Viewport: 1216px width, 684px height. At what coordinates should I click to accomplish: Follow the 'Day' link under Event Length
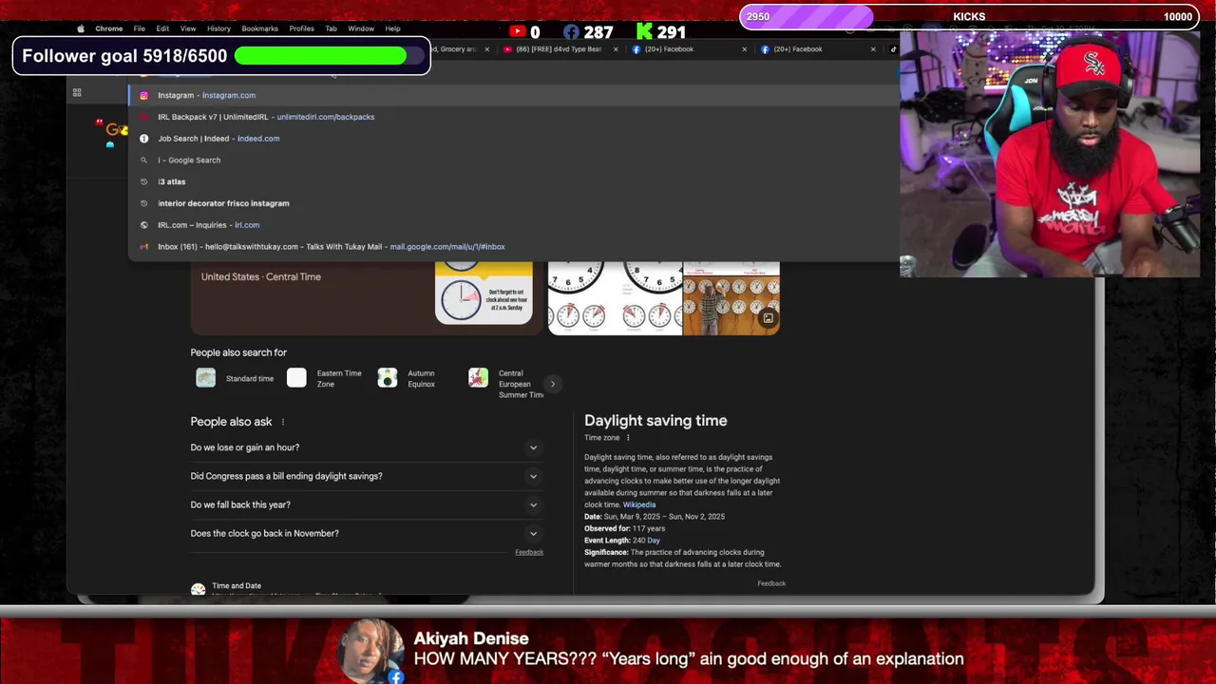pos(653,541)
